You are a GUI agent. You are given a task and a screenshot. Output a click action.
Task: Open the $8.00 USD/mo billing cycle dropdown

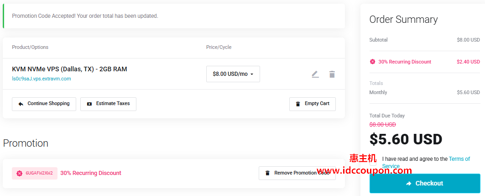tap(233, 74)
